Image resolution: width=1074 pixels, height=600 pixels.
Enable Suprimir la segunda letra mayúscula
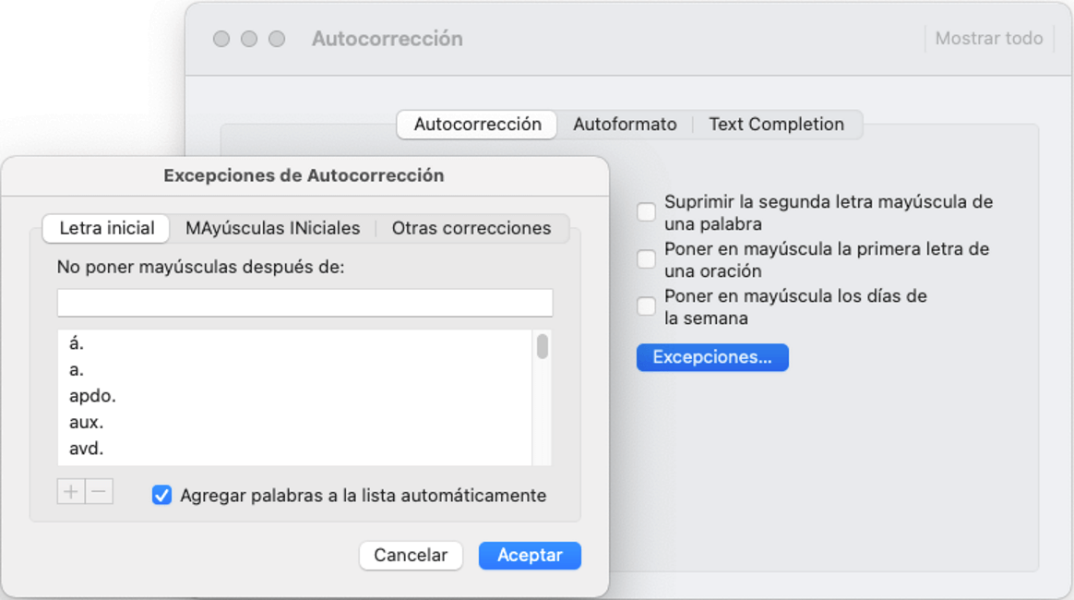[x=646, y=212]
